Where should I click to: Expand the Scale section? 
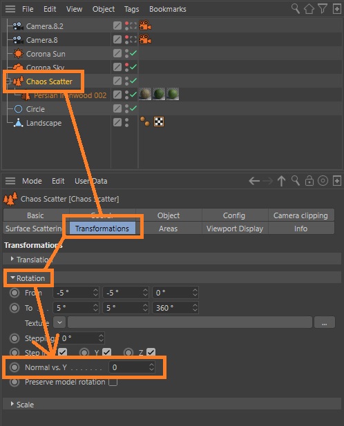click(x=12, y=404)
